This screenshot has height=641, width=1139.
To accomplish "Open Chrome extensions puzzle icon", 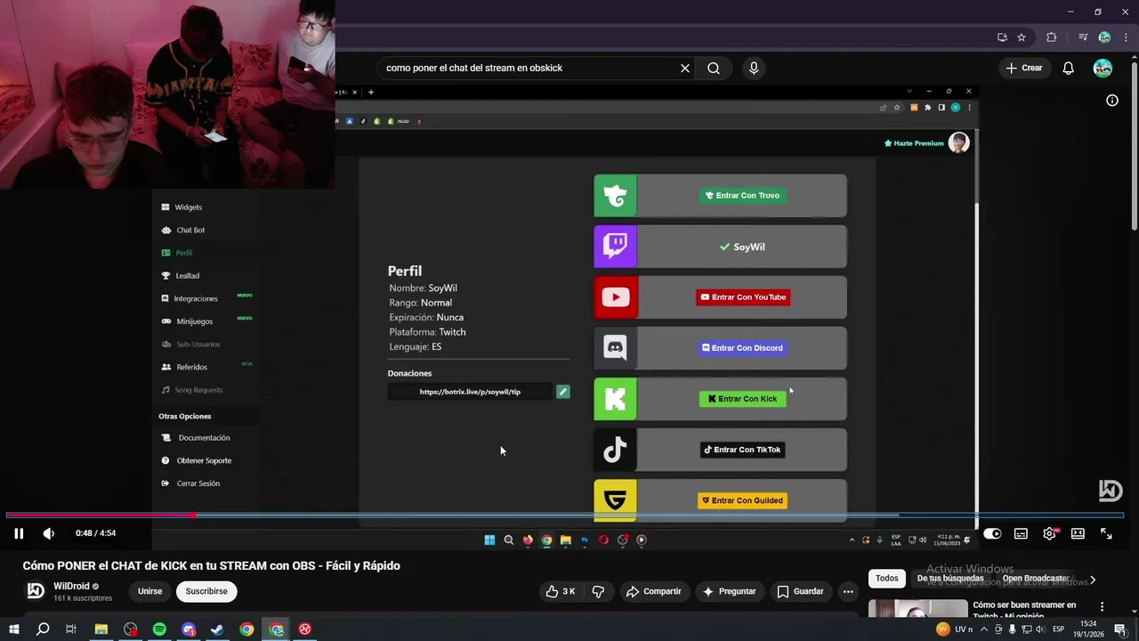I will 1052,37.
